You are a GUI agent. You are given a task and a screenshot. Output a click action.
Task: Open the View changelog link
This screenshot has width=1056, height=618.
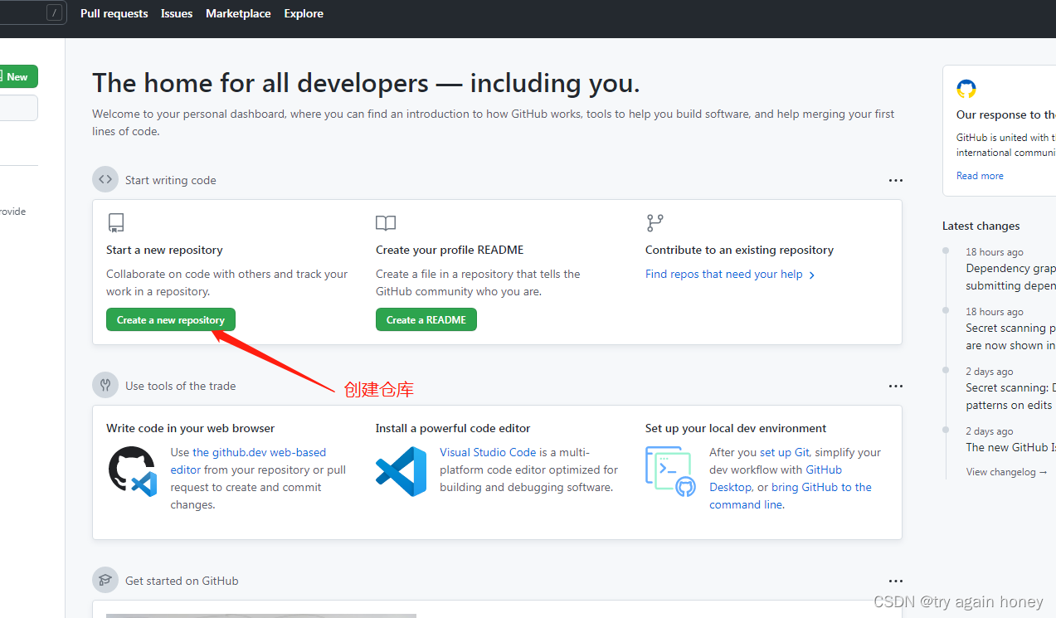pos(1006,472)
